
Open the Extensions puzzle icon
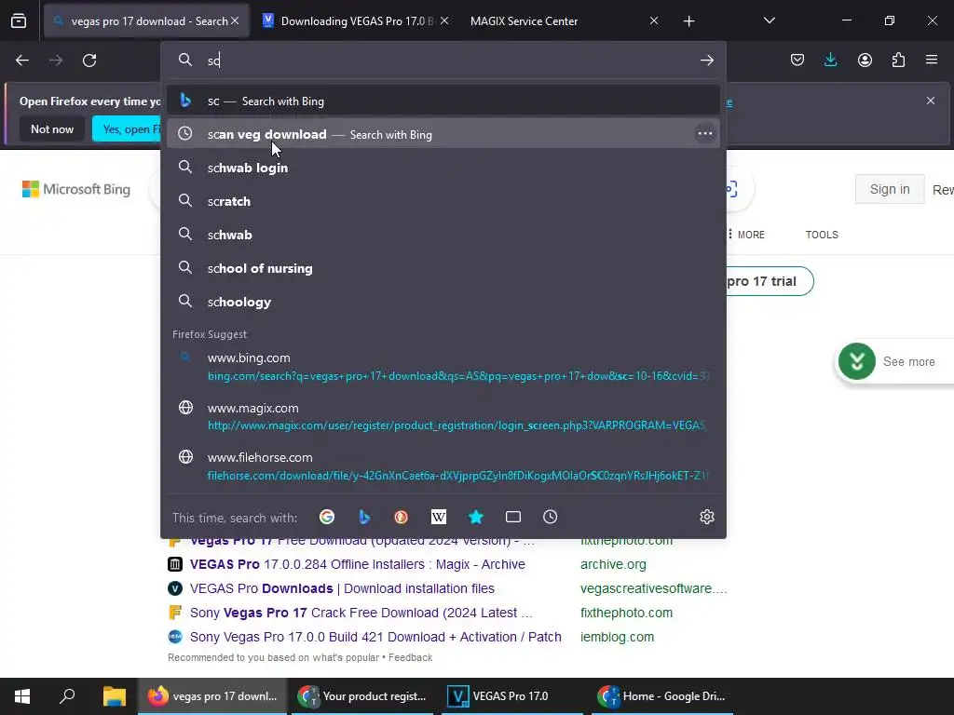click(x=898, y=60)
